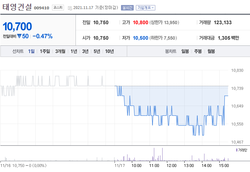Show the 5년 line chart
The height and width of the screenshot is (172, 250).
(x=97, y=51)
